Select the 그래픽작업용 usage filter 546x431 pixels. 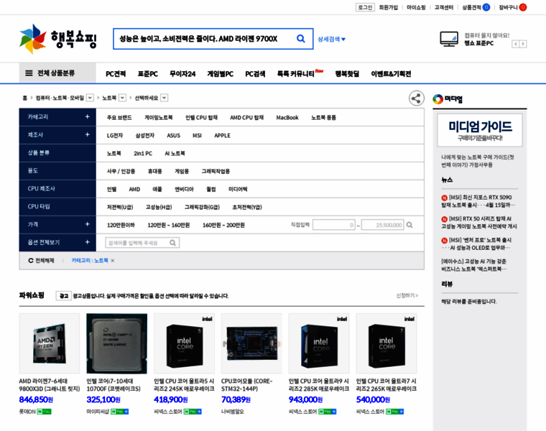(216, 171)
